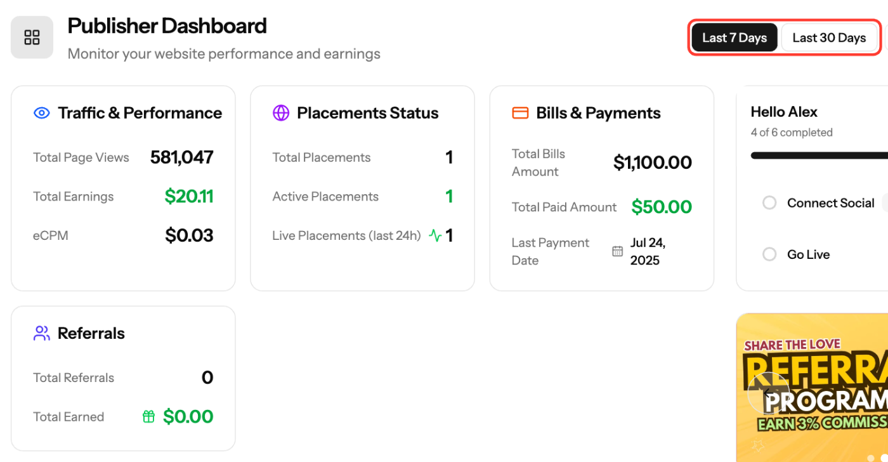Click the calendar icon beside Last Payment Date
888x462 pixels.
(x=617, y=251)
